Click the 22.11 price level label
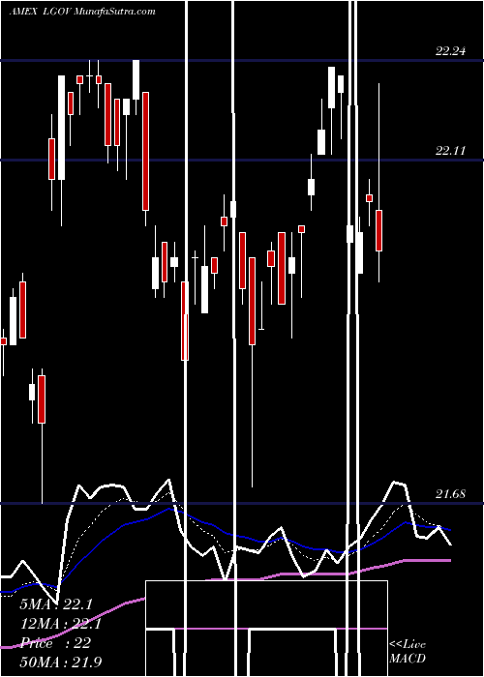 [450, 150]
